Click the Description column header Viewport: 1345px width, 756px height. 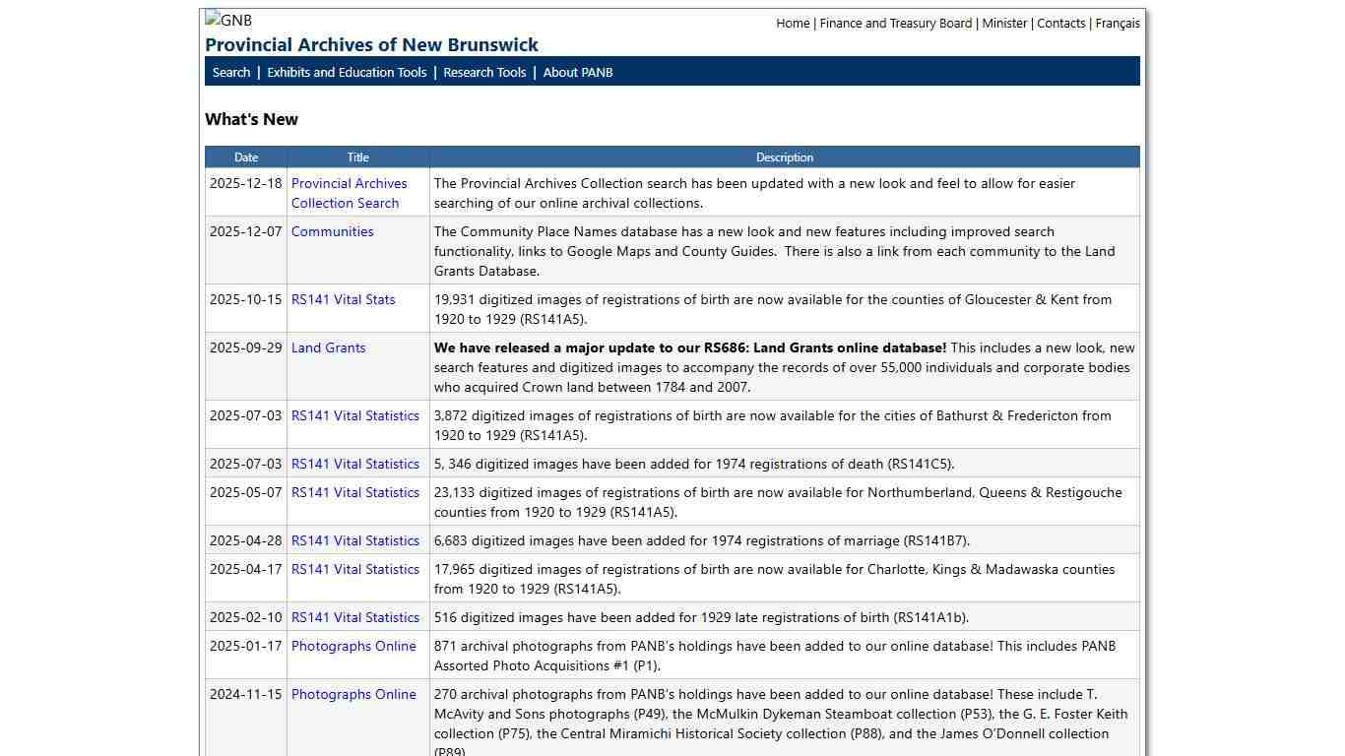[x=784, y=157]
